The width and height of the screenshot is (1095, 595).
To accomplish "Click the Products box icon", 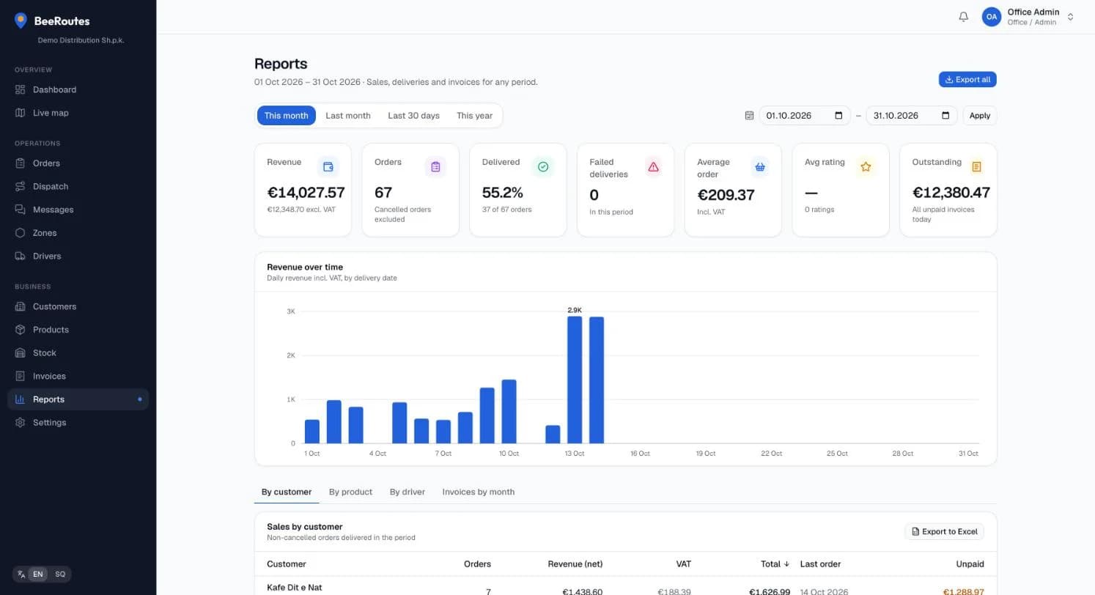I will [21, 330].
